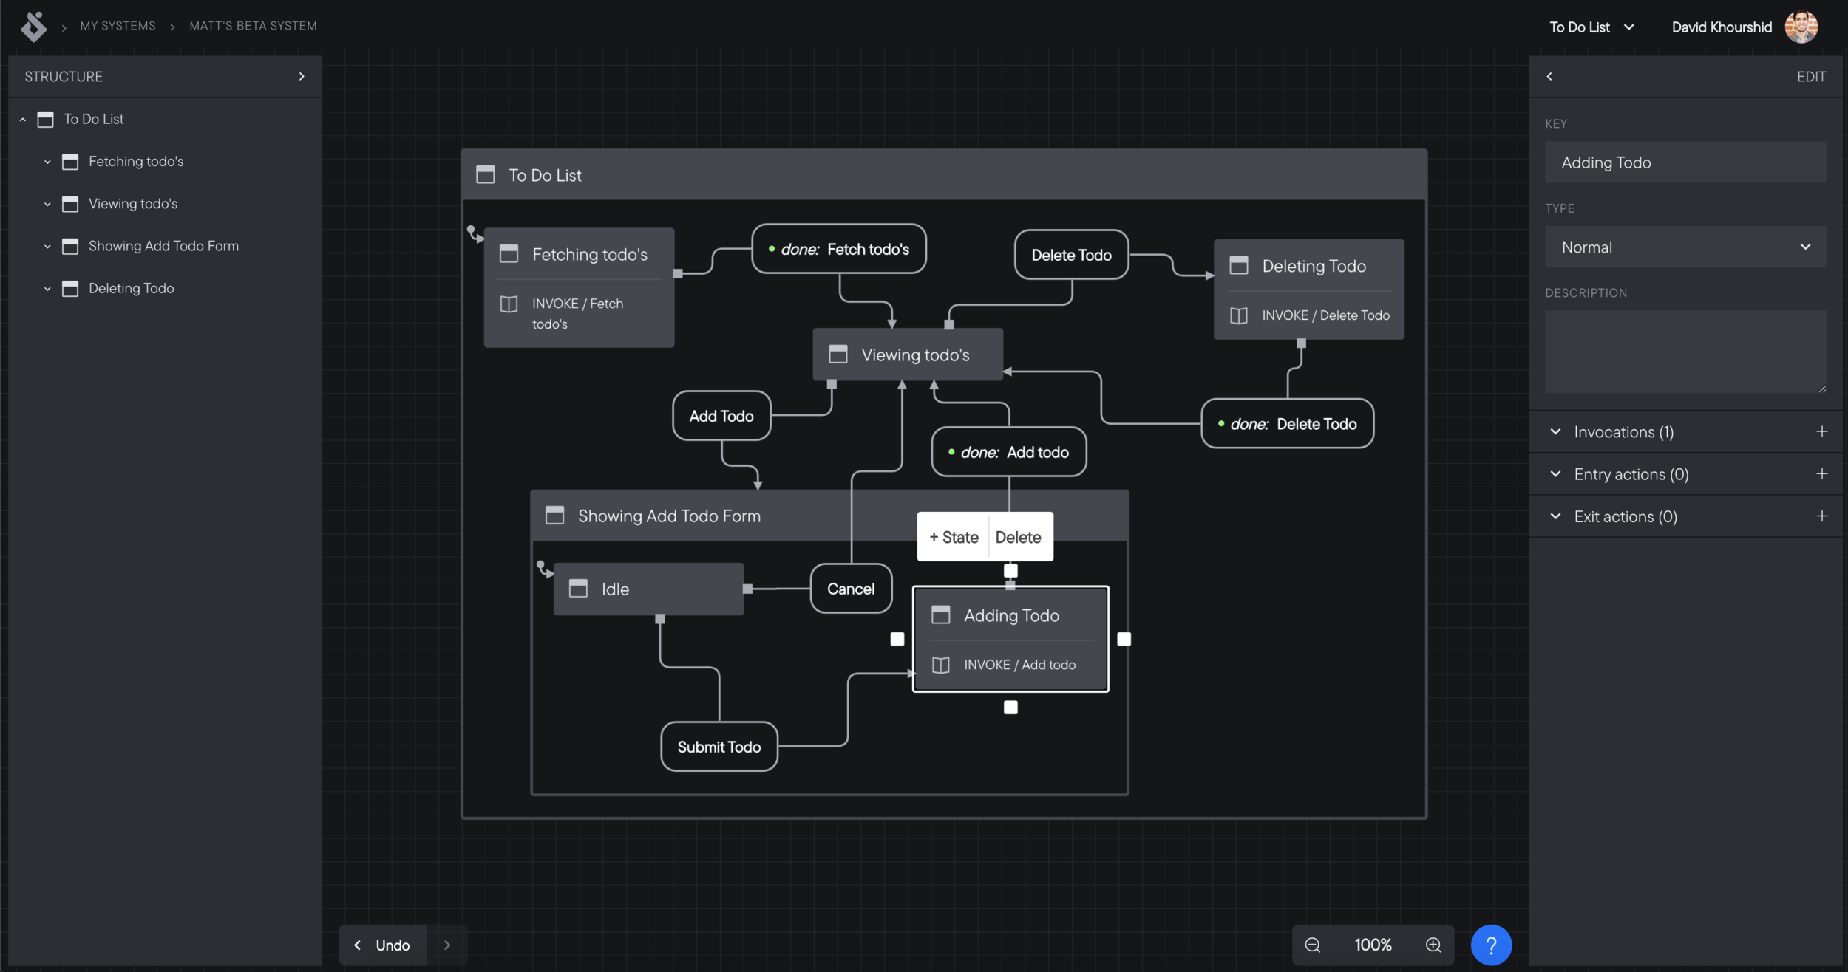This screenshot has width=1848, height=972.
Task: Collapse the Structure panel with its arrow
Action: (301, 76)
